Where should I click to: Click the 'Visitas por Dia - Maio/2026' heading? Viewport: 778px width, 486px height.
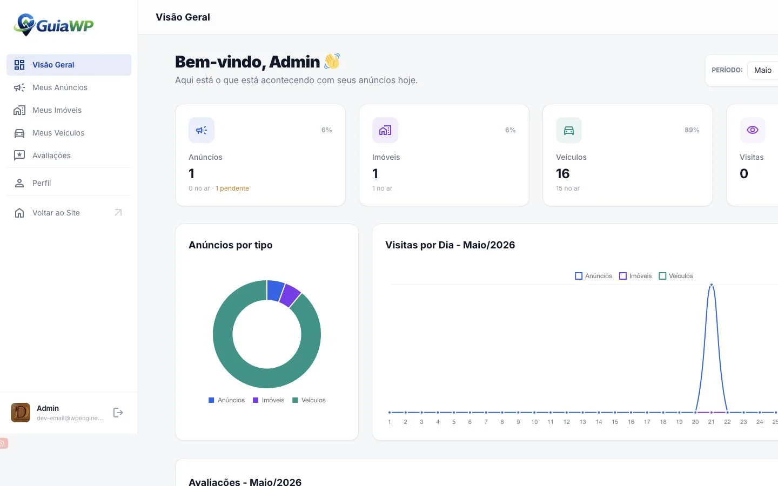pyautogui.click(x=450, y=245)
